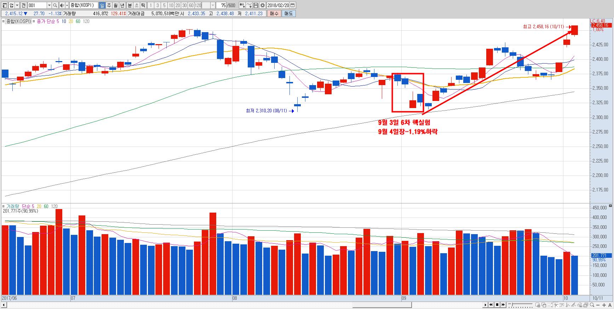Open chart settings gear icon
This screenshot has height=309, width=614.
click(x=263, y=5)
